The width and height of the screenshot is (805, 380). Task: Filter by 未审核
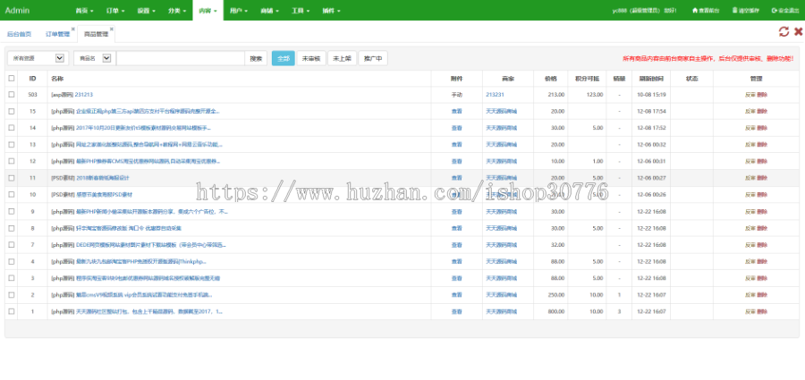[x=311, y=58]
